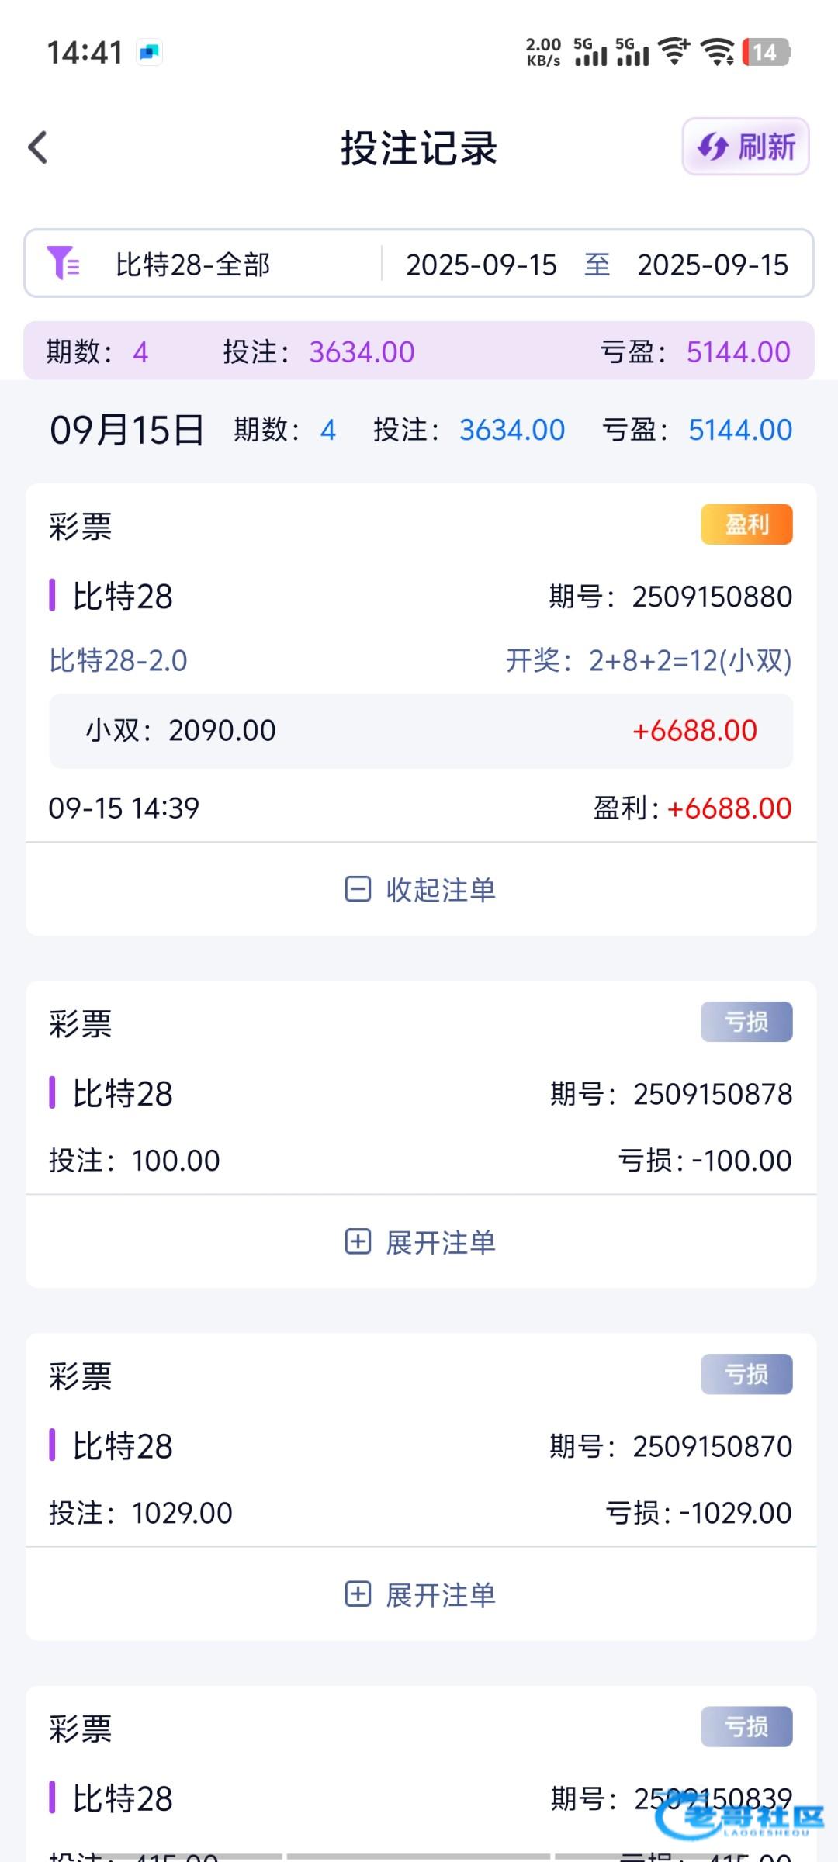Select the end date after 至
This screenshot has width=838, height=1862.
click(712, 265)
